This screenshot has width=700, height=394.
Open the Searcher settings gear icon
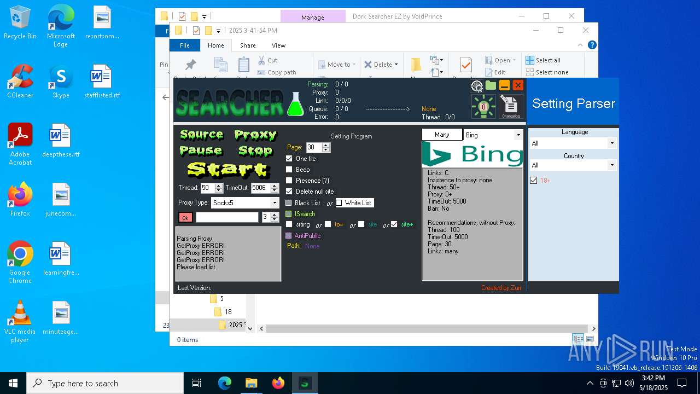pyautogui.click(x=476, y=85)
